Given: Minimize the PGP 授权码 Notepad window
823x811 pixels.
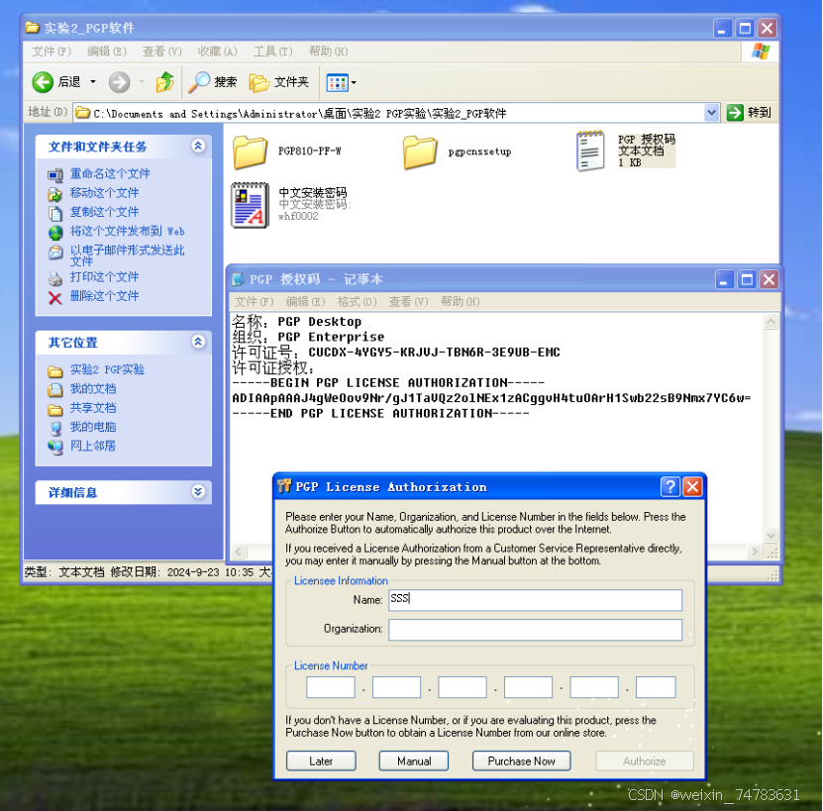Looking at the screenshot, I should (724, 280).
